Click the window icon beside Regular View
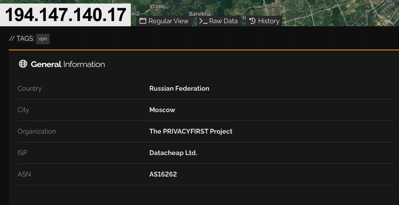Screen dimensions: 399x205 (x=143, y=21)
